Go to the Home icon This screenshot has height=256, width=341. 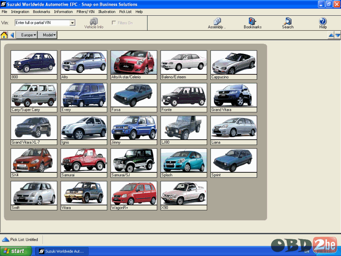(4, 35)
